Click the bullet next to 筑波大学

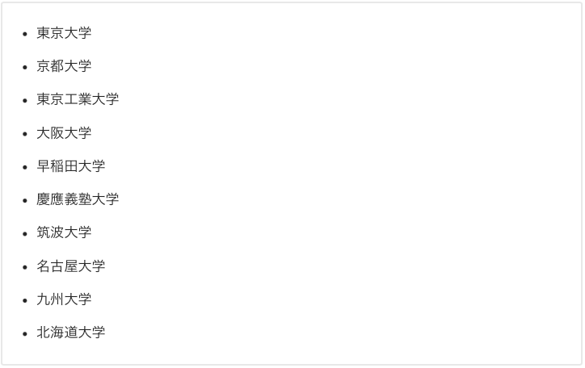point(25,234)
